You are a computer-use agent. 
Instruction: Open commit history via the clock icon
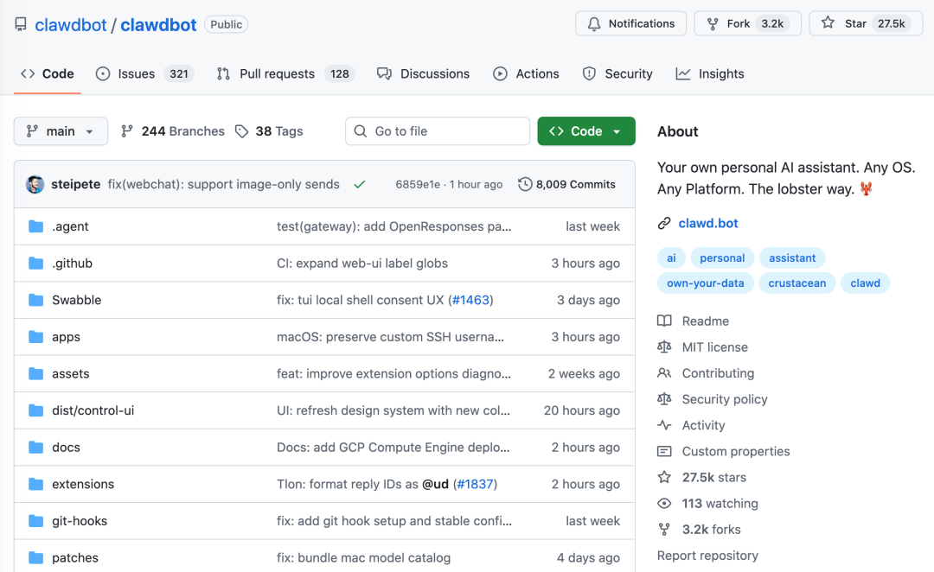pyautogui.click(x=525, y=184)
